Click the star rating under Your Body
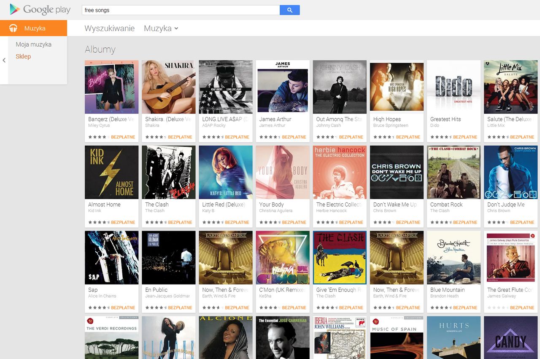 [x=269, y=223]
